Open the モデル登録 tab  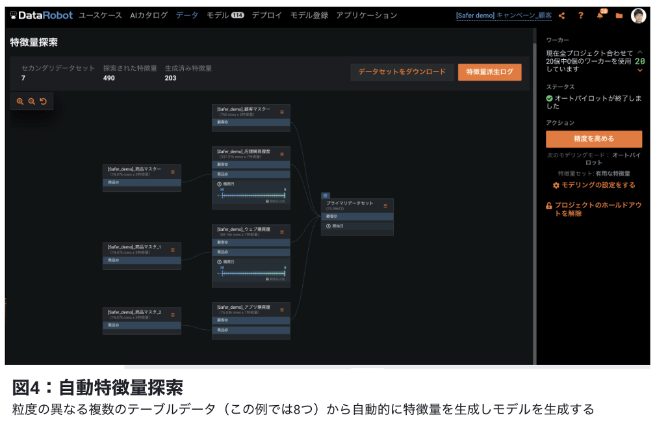tap(309, 16)
